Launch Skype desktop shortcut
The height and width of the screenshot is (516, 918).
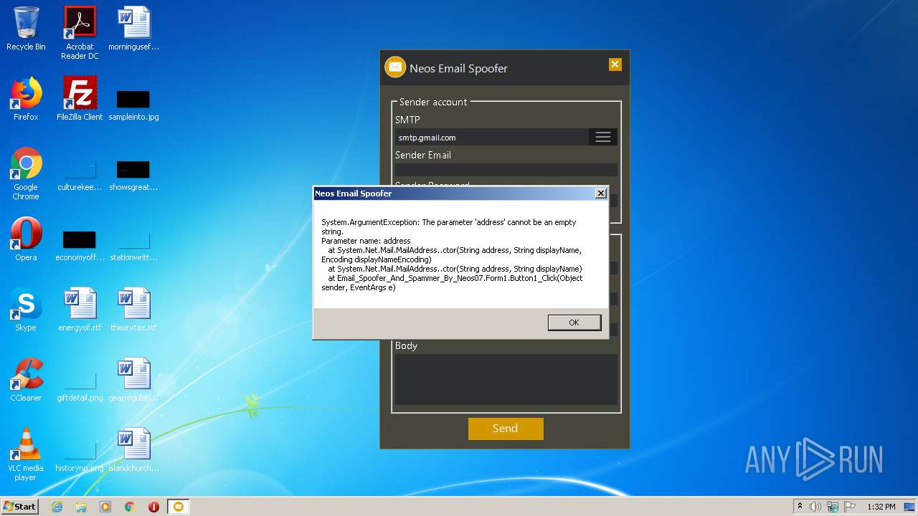pos(26,310)
